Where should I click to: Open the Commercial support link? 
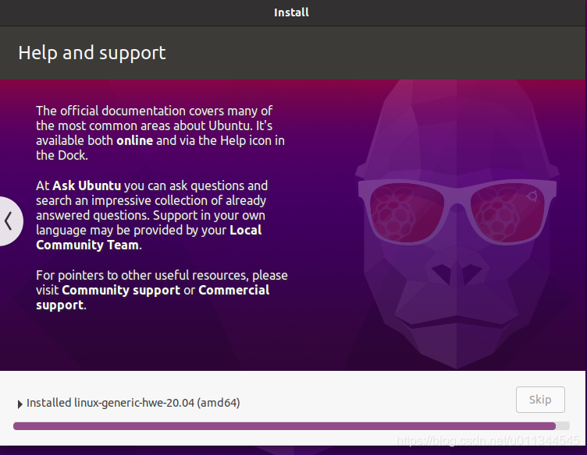[153, 298]
